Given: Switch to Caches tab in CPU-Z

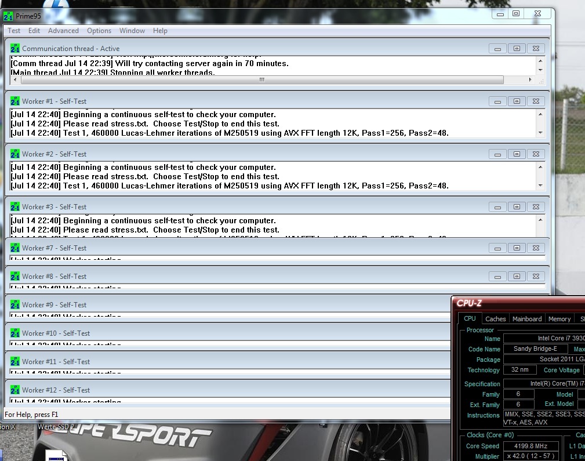Looking at the screenshot, I should tap(496, 319).
